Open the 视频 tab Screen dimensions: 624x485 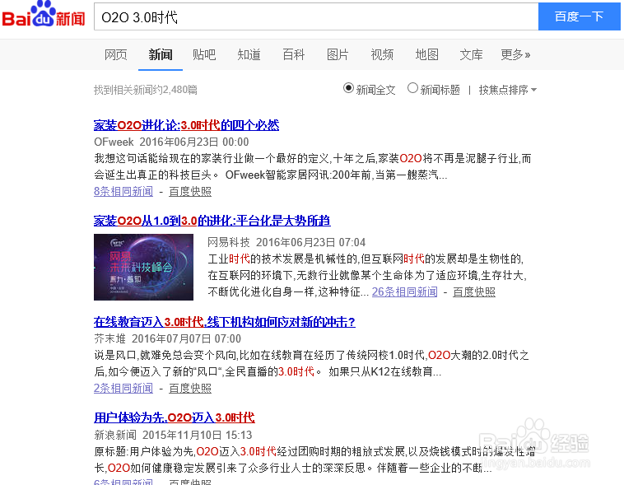pyautogui.click(x=382, y=54)
